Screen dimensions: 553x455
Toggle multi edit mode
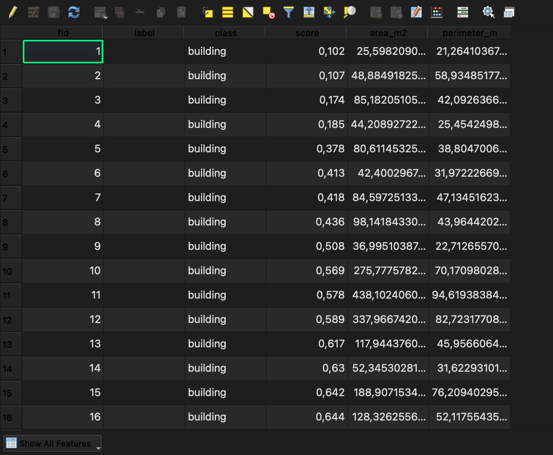34,12
